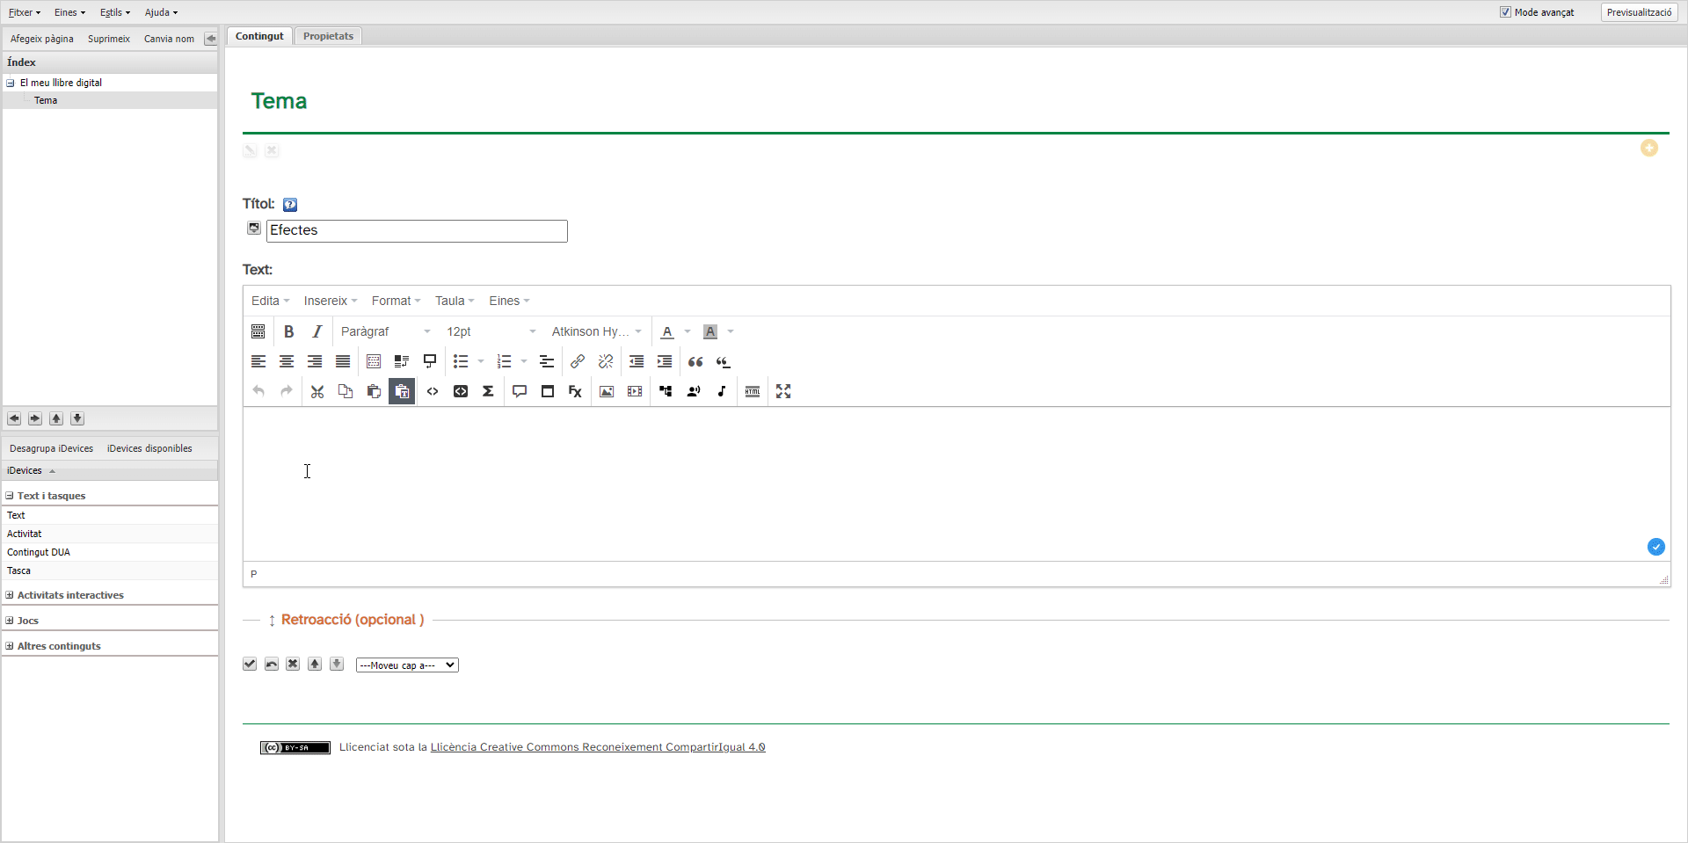Click the insert link chain icon
1688x843 pixels.
[x=578, y=361]
